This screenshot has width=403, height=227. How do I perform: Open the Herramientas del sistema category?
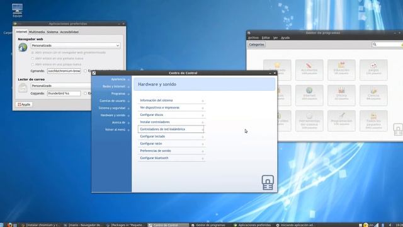309,121
